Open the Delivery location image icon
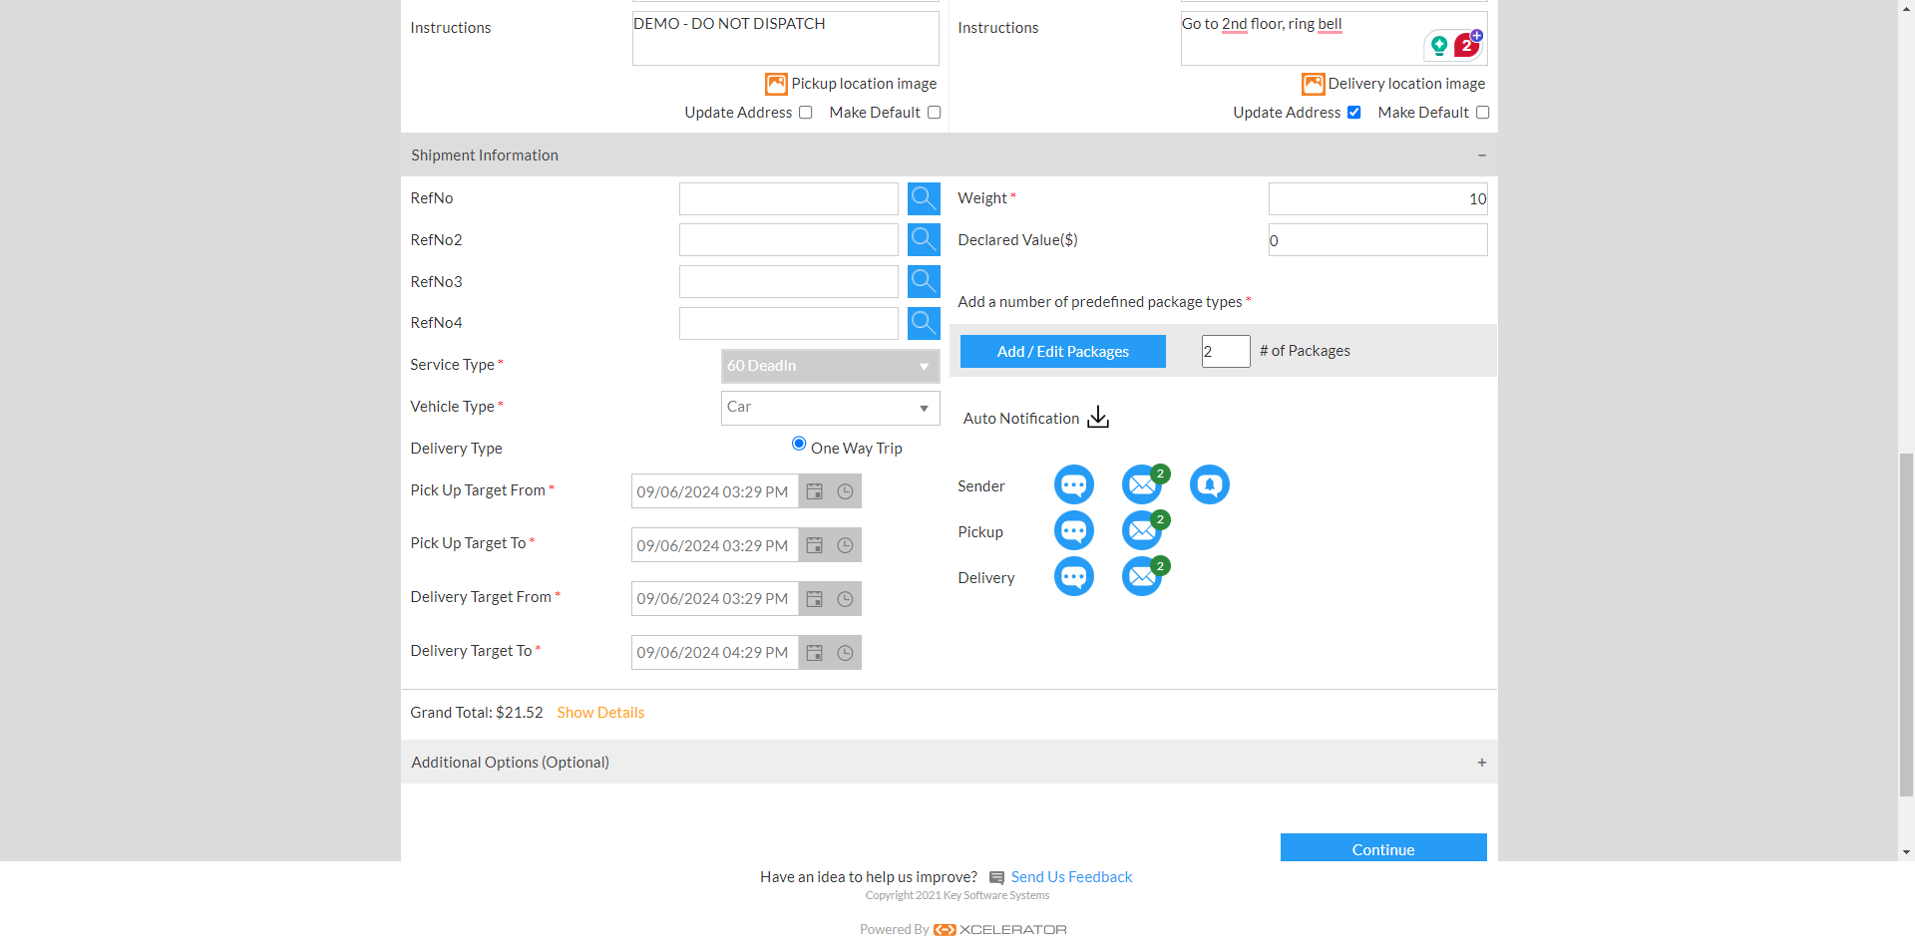 [1313, 84]
